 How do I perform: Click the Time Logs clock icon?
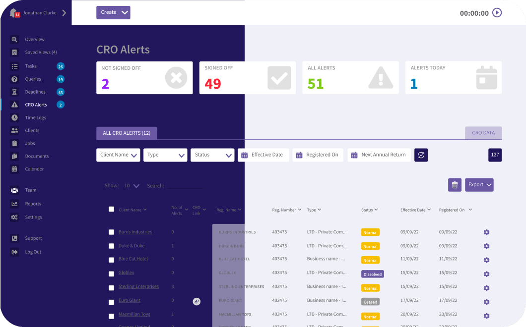click(14, 117)
